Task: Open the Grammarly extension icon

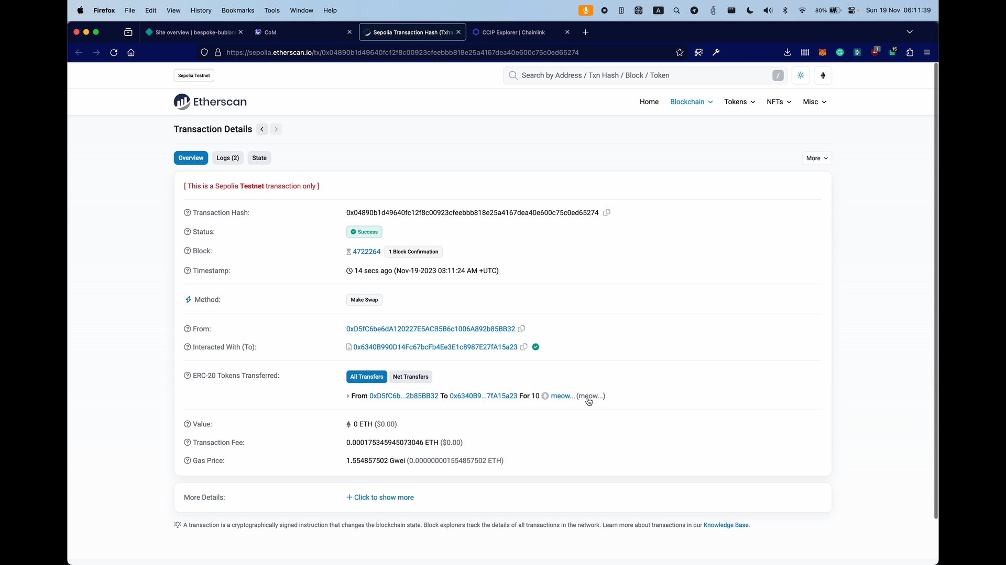Action: [840, 52]
